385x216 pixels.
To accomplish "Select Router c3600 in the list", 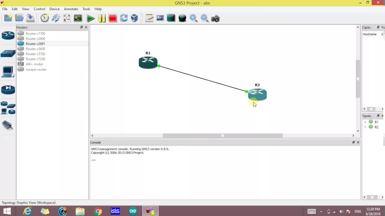I will [x=52, y=49].
